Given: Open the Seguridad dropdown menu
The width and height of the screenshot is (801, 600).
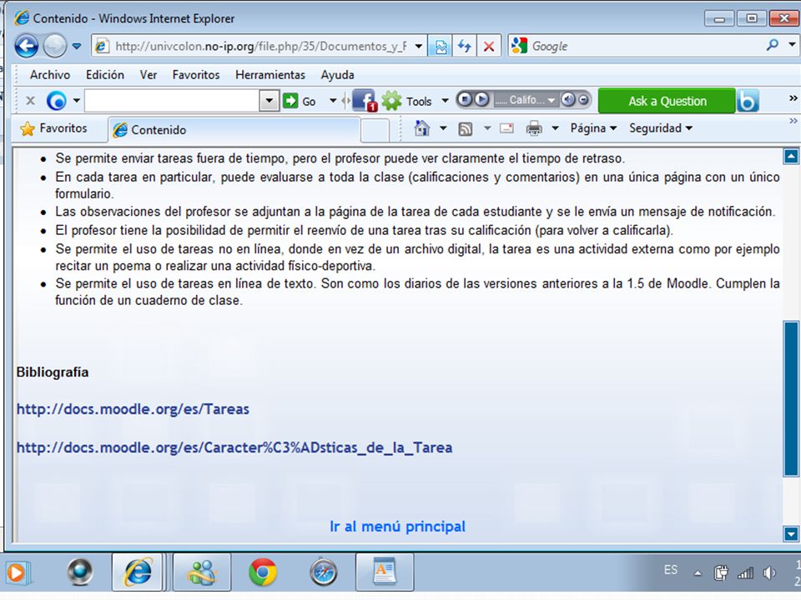Looking at the screenshot, I should click(661, 128).
